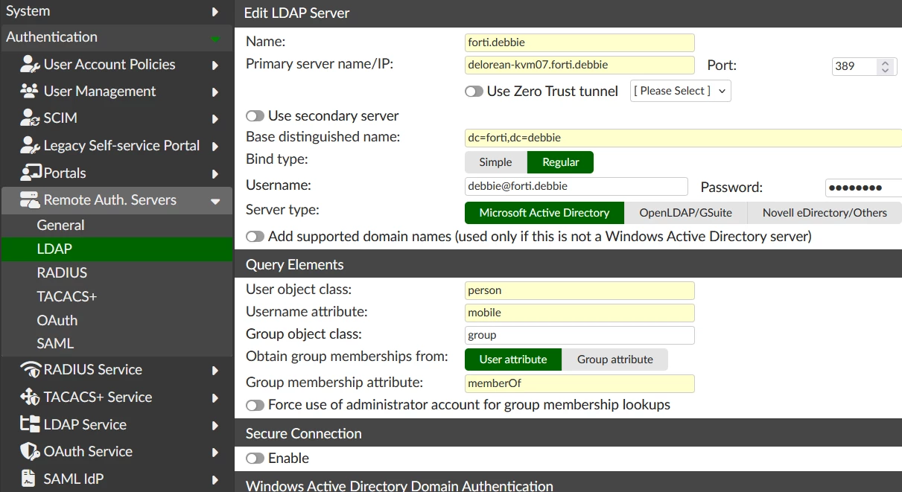Click the TACACS+ Service icon
This screenshot has width=902, height=492.
point(30,397)
